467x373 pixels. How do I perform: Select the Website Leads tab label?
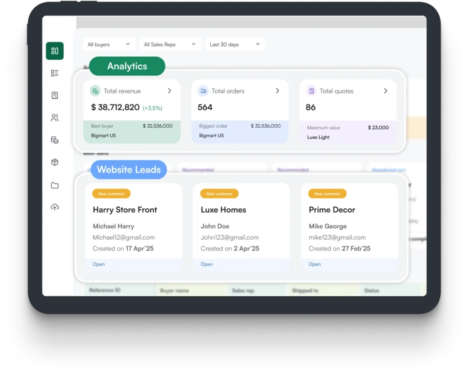click(x=129, y=170)
